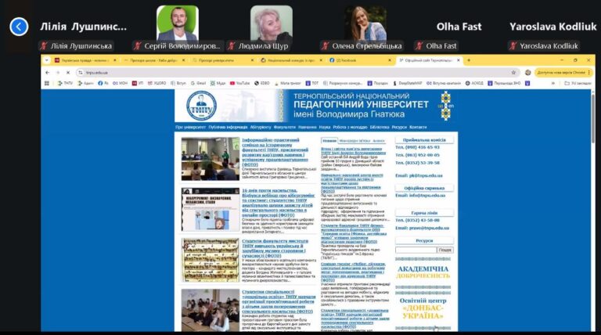
Task: Open the ЄДЕБО bookmark
Action: point(262,83)
